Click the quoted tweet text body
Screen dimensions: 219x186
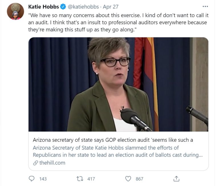click(x=117, y=23)
